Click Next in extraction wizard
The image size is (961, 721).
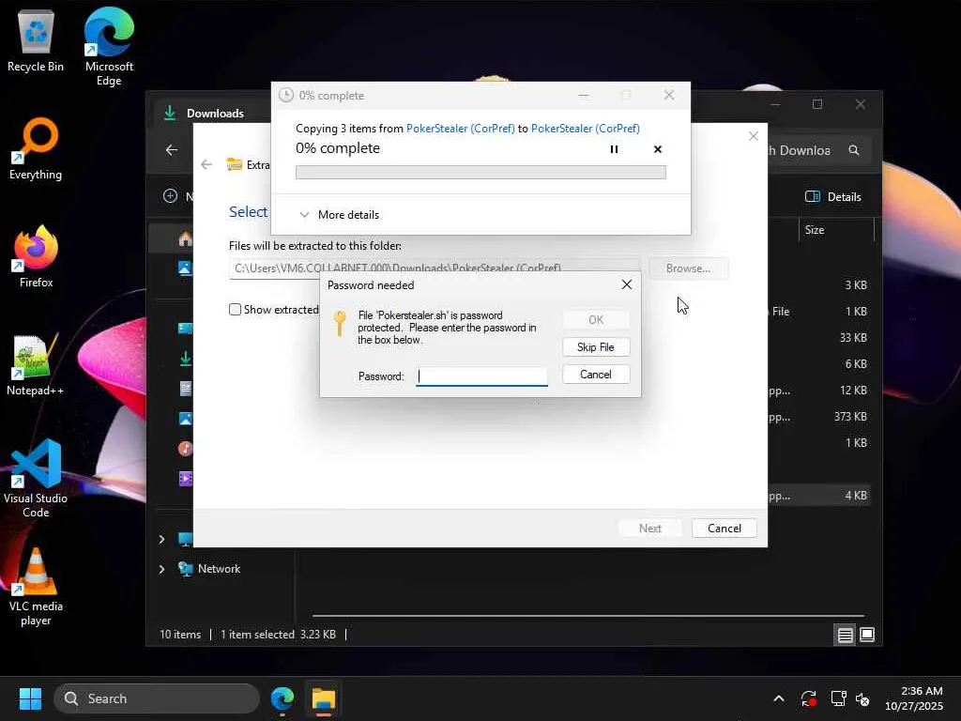point(650,529)
